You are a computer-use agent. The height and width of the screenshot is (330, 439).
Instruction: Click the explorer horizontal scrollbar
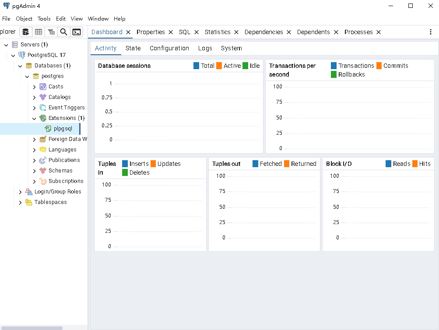32,328
